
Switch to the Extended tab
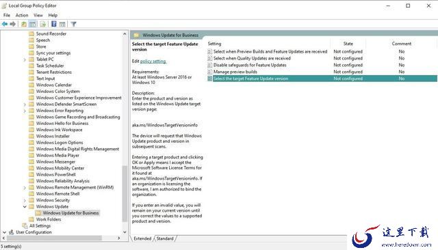[142, 238]
